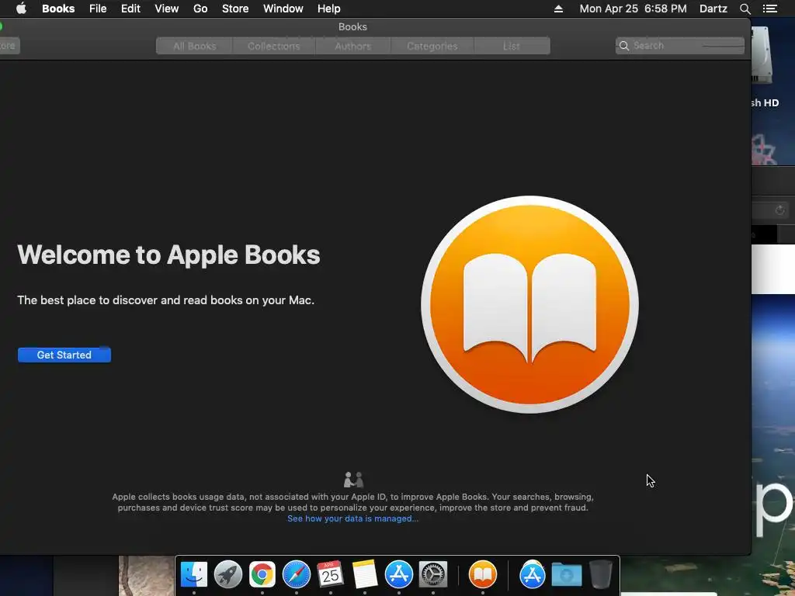Switch to the Categories tab
This screenshot has height=596, width=795.
tap(432, 46)
